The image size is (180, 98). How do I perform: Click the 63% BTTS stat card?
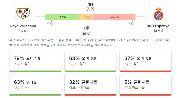click(35, 85)
